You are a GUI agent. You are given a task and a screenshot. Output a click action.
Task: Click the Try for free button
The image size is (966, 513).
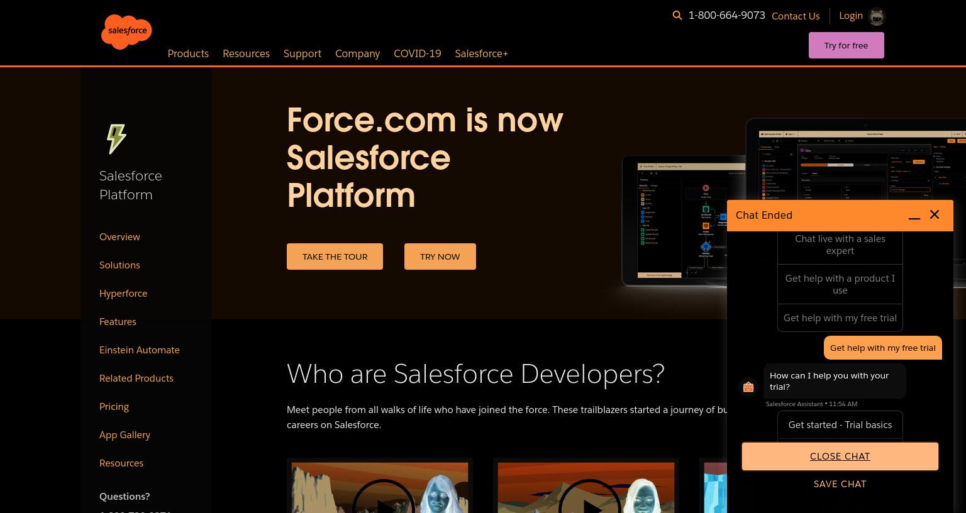pos(847,45)
